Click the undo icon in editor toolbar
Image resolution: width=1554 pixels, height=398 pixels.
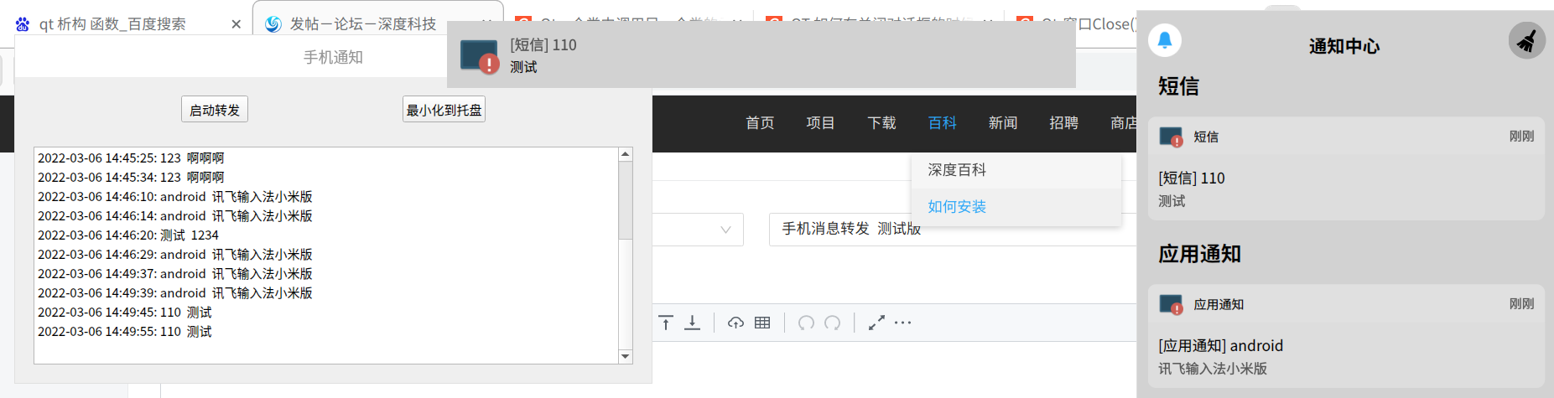point(806,323)
